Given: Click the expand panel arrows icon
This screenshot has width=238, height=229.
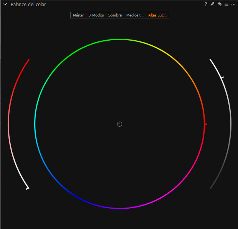Looking at the screenshot, I should pyautogui.click(x=213, y=4).
